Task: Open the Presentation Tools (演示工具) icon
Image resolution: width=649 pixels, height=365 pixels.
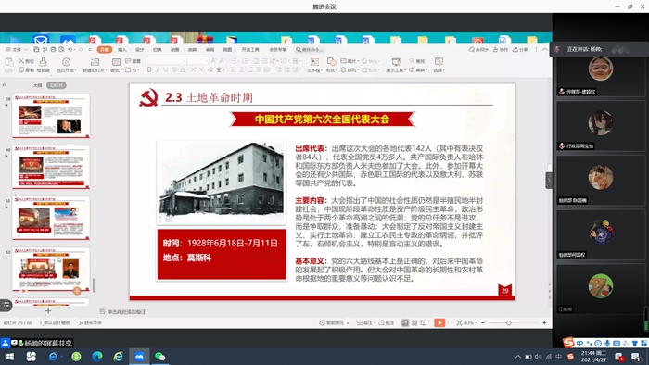Action: point(395,65)
